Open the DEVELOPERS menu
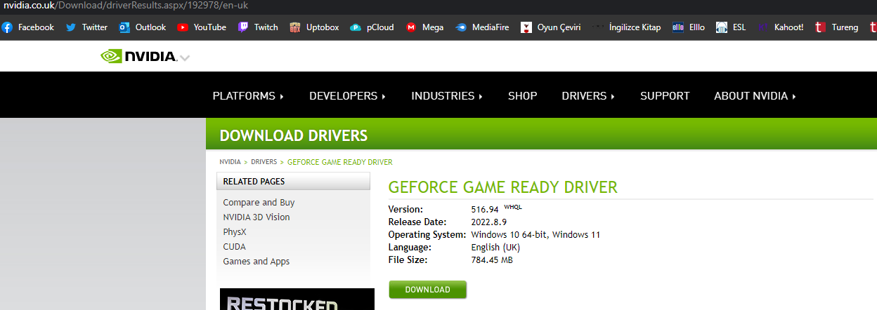The image size is (877, 310). click(347, 96)
